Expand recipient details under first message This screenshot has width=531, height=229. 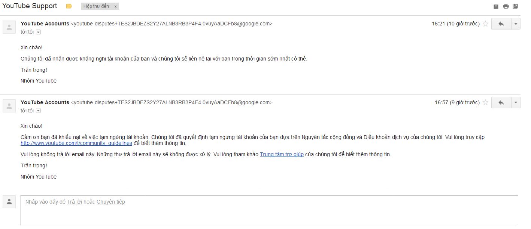click(38, 32)
